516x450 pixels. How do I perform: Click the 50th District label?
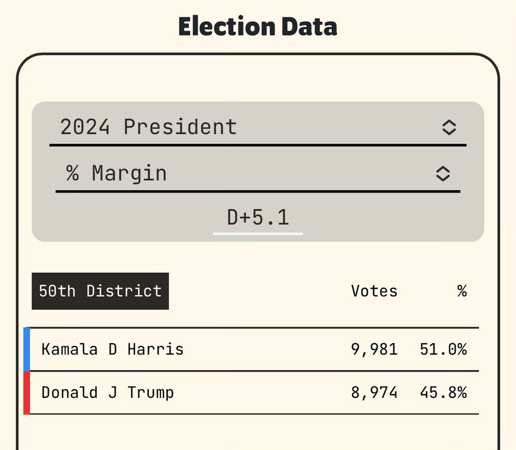(101, 291)
